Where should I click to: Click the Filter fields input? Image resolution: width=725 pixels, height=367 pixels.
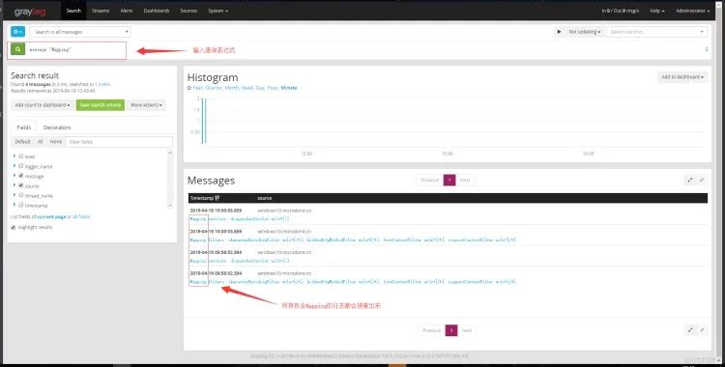click(119, 142)
